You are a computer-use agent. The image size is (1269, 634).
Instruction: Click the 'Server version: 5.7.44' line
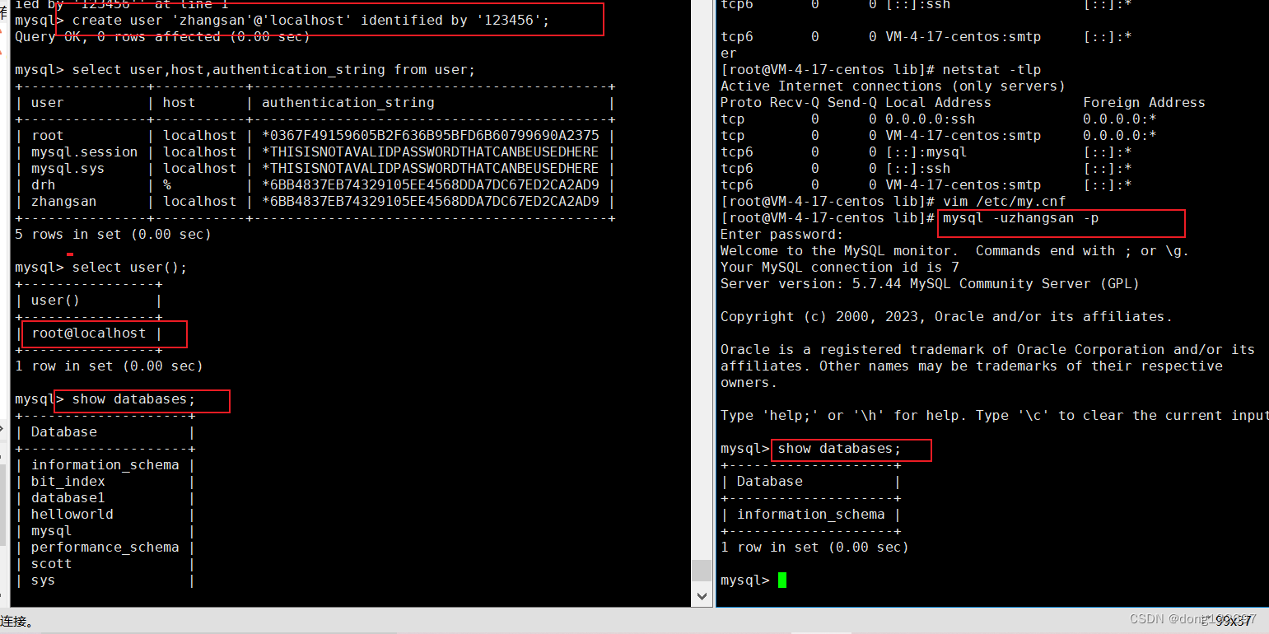[930, 284]
